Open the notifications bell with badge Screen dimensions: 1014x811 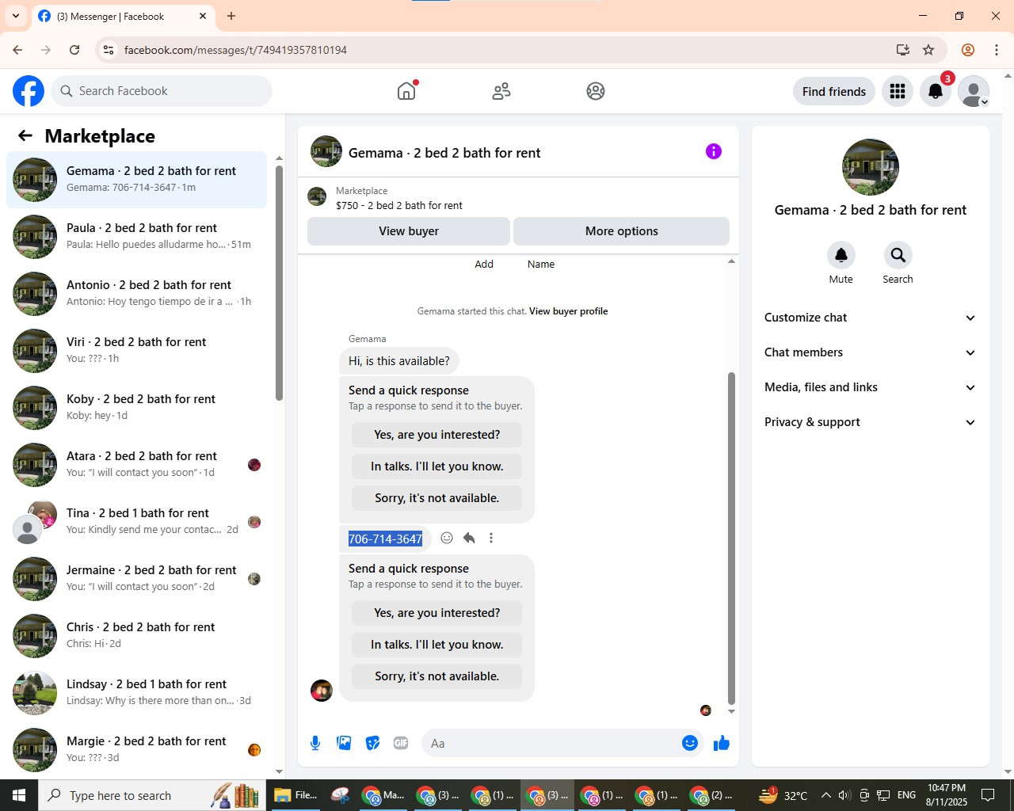(936, 91)
